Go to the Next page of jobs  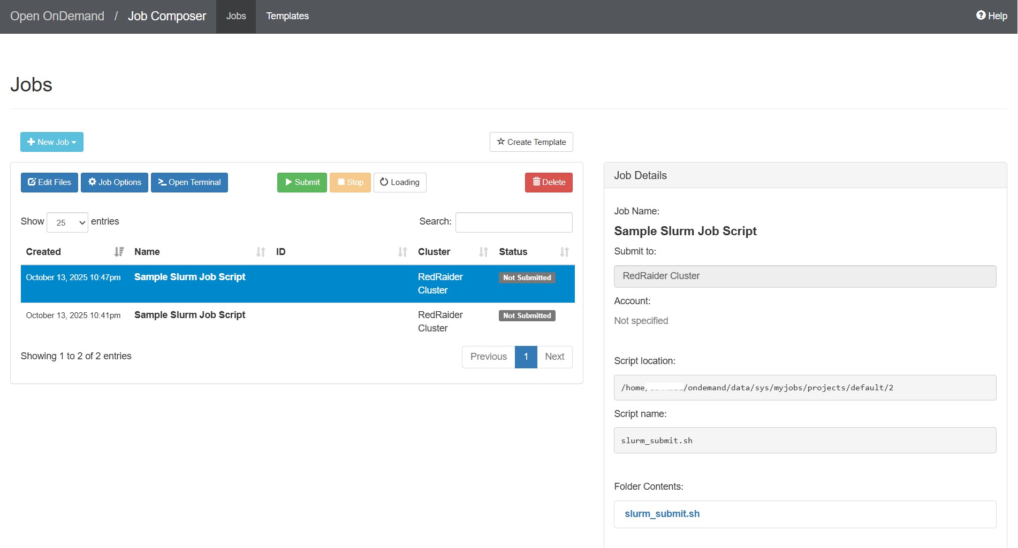click(554, 357)
